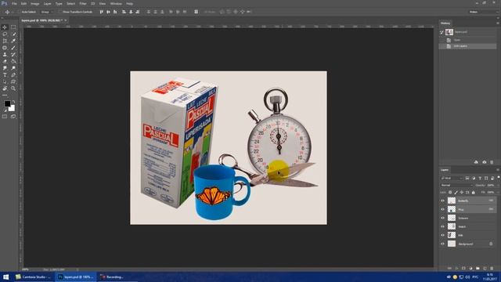Open the Auto-Select Group dropdown
Viewport: 501px width, 282px height.
pyautogui.click(x=47, y=12)
